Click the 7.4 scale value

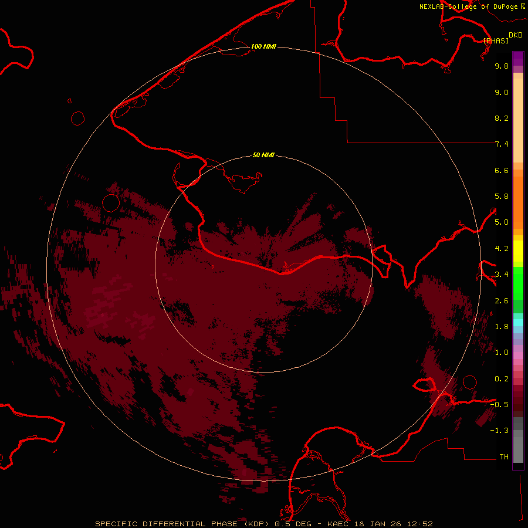(502, 144)
